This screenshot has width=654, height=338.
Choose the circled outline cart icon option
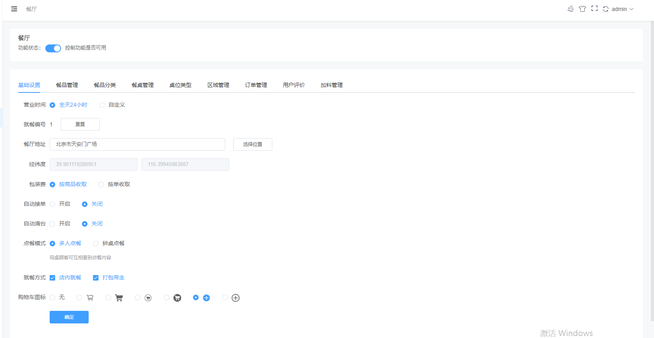(x=143, y=298)
